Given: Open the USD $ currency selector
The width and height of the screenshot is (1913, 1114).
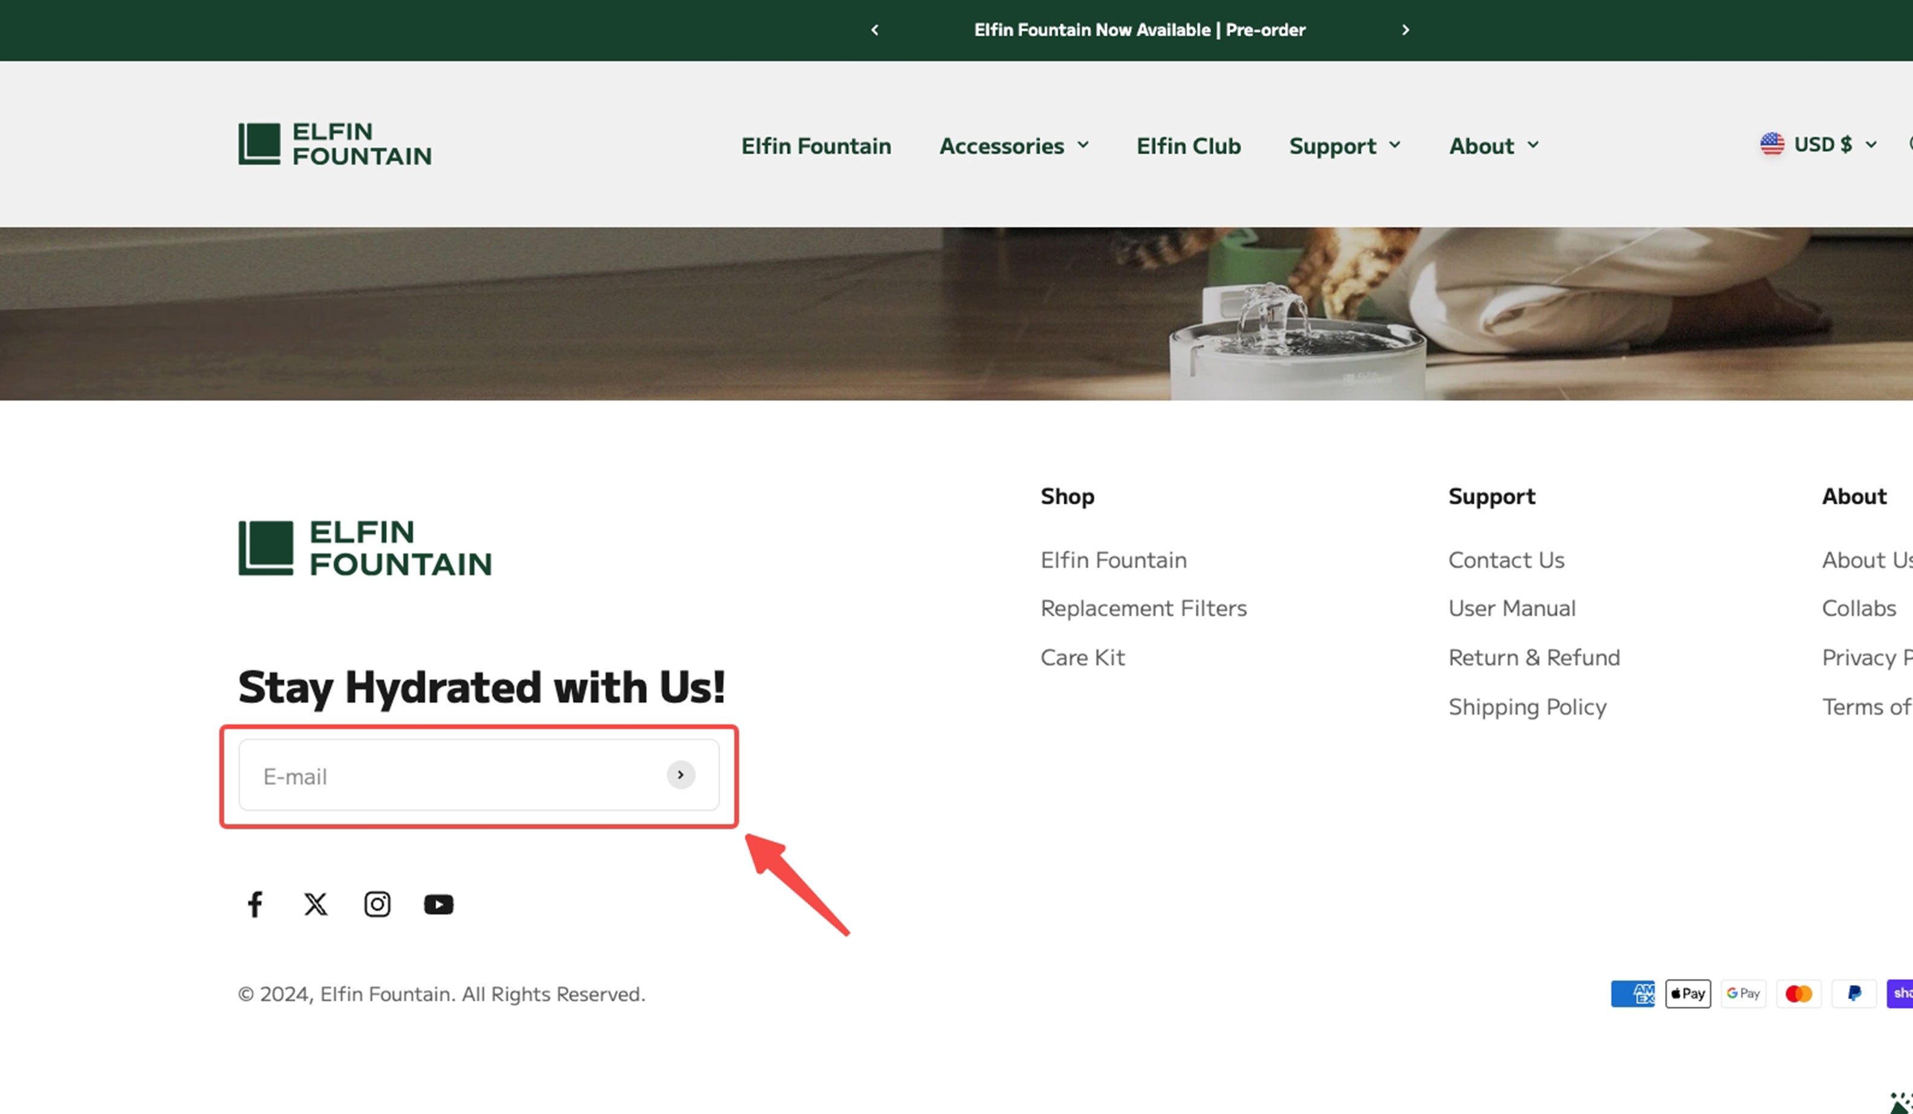Looking at the screenshot, I should coord(1819,145).
